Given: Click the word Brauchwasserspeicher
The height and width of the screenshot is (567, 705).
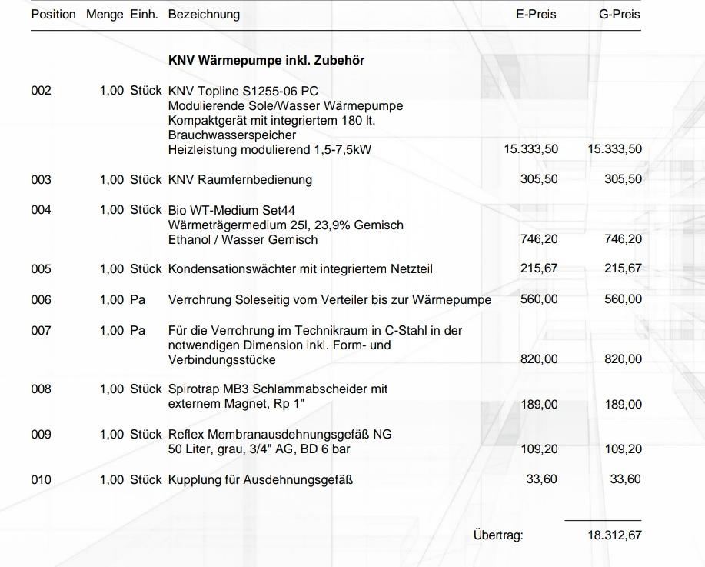Looking at the screenshot, I should point(232,135).
